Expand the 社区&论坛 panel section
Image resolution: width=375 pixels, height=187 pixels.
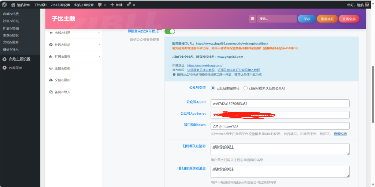(x=74, y=45)
